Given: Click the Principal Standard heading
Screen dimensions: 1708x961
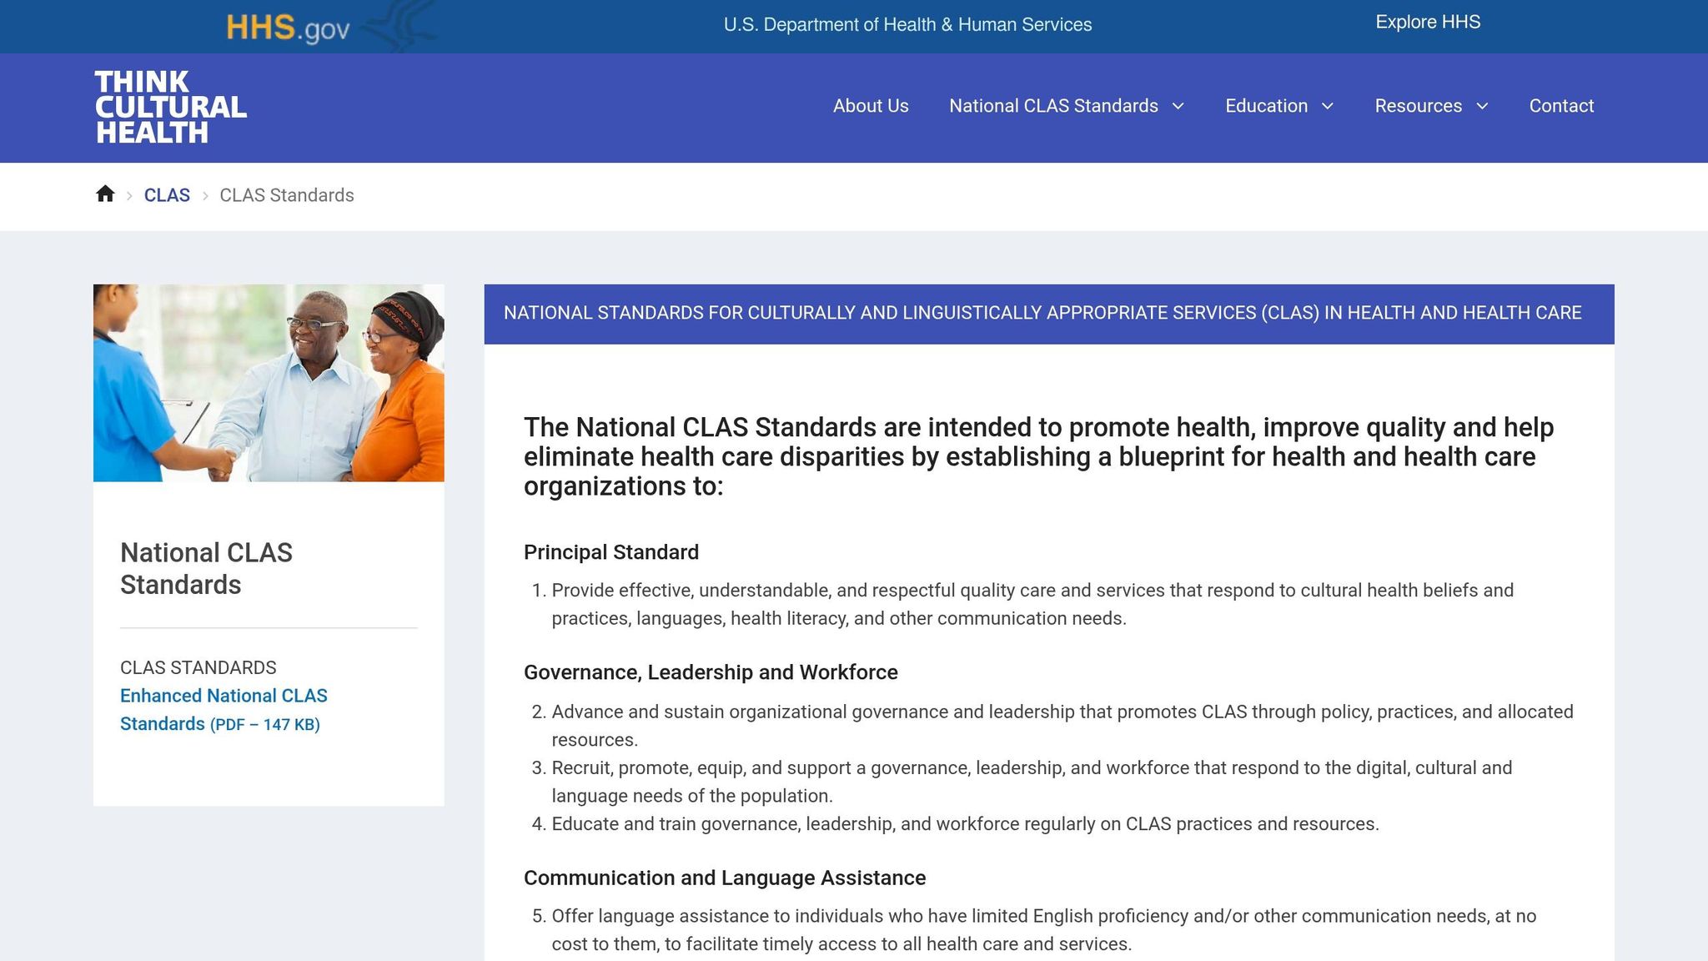Looking at the screenshot, I should pyautogui.click(x=610, y=552).
